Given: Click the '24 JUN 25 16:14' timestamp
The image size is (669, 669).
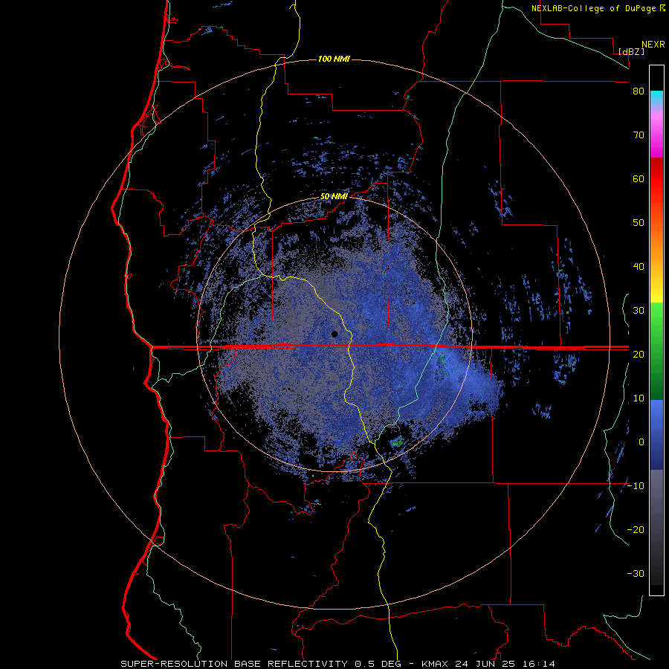Looking at the screenshot, I should pos(505,664).
